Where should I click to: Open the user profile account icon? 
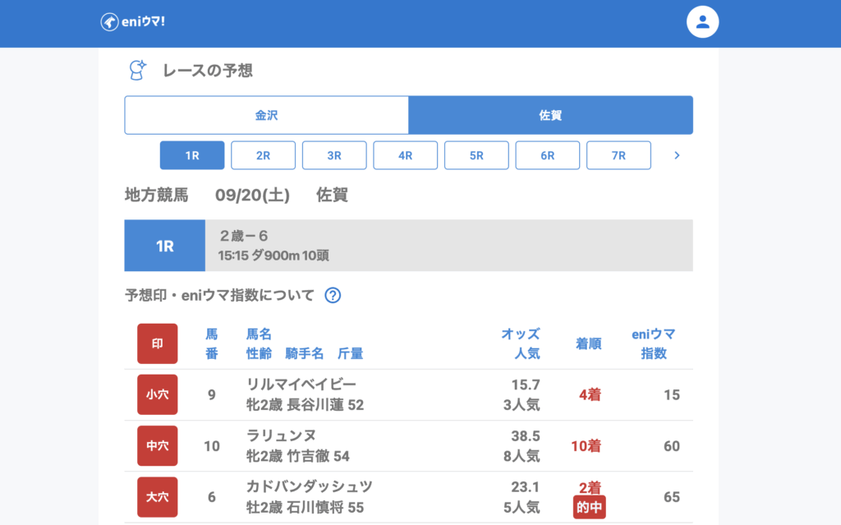(702, 22)
